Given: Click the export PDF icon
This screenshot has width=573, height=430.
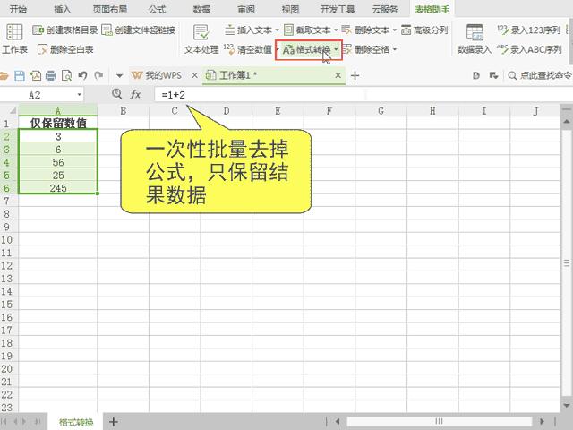Looking at the screenshot, I should [x=36, y=75].
